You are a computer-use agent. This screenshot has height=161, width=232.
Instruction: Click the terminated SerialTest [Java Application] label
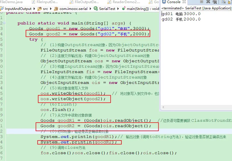pos(196,8)
